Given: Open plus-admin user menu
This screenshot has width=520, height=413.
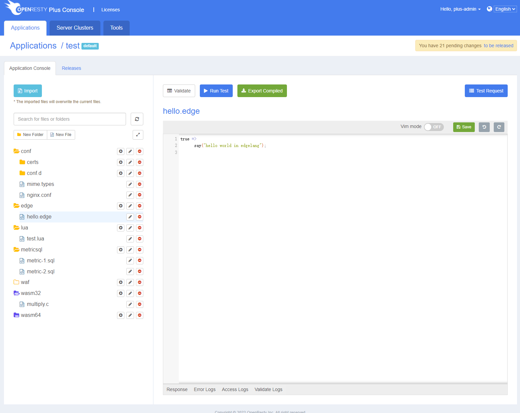Looking at the screenshot, I should (460, 9).
